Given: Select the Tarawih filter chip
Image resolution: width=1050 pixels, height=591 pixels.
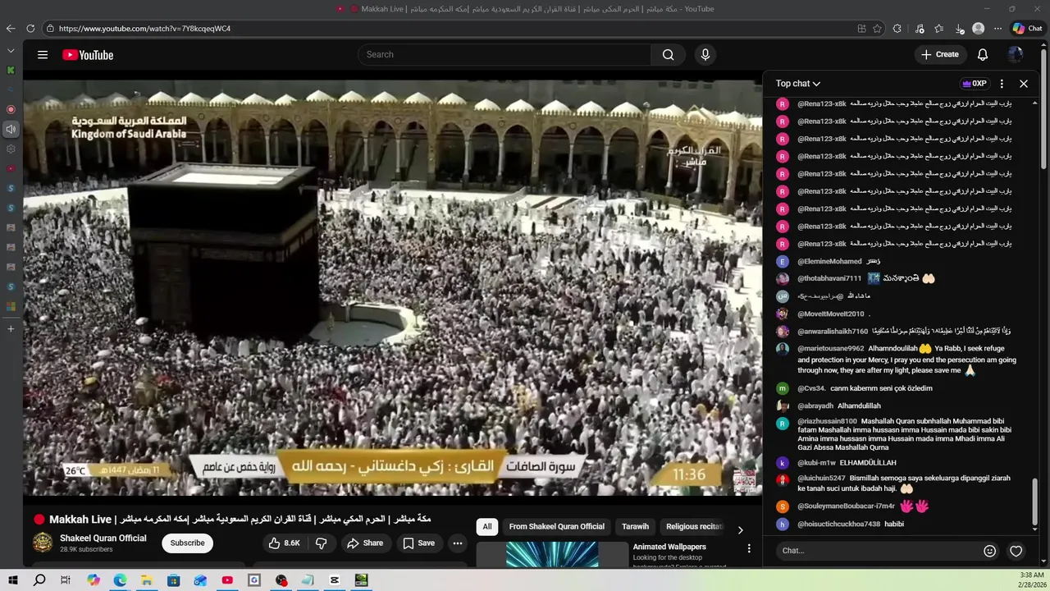Looking at the screenshot, I should (x=636, y=527).
